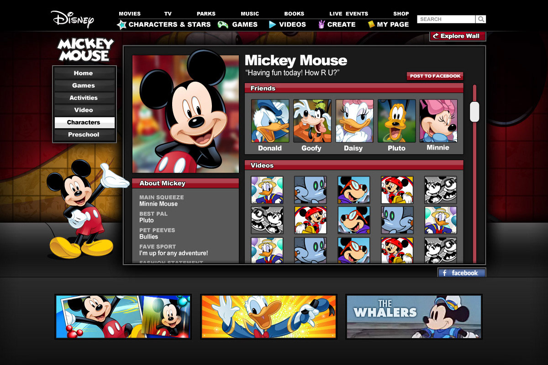Click in the Search input field
Image resolution: width=548 pixels, height=365 pixels.
coord(446,19)
